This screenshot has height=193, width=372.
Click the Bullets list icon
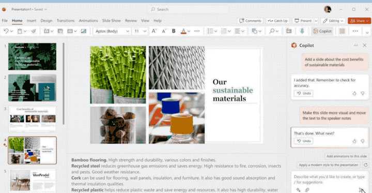[x=210, y=31]
